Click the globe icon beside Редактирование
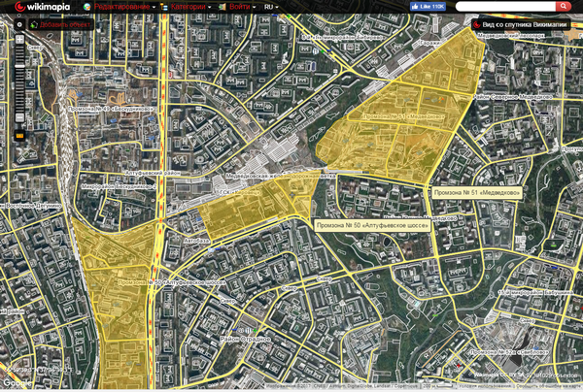 pos(89,7)
